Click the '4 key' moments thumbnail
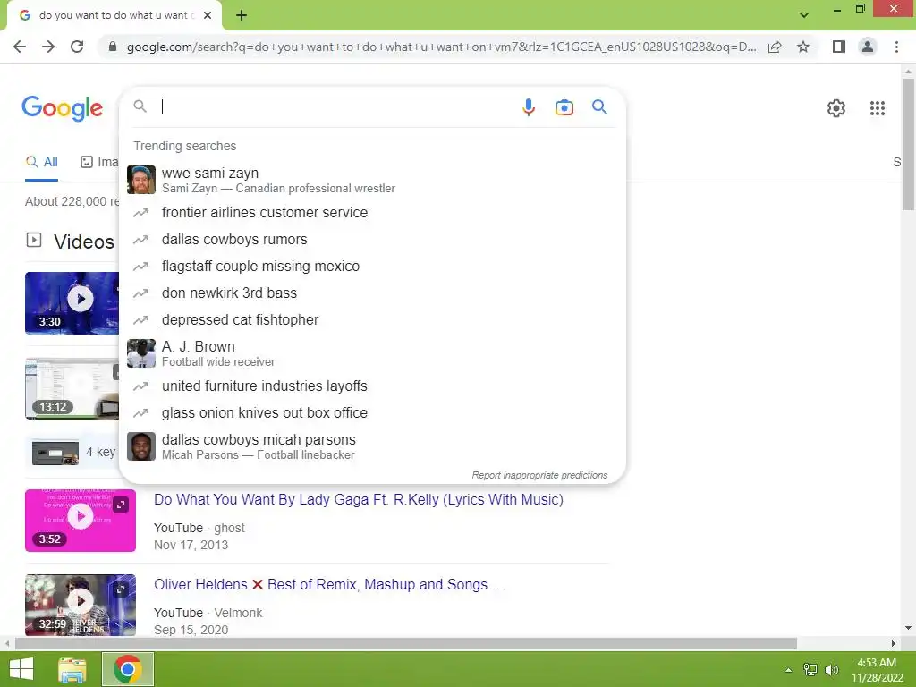Viewport: 916px width, 687px height. (x=55, y=453)
